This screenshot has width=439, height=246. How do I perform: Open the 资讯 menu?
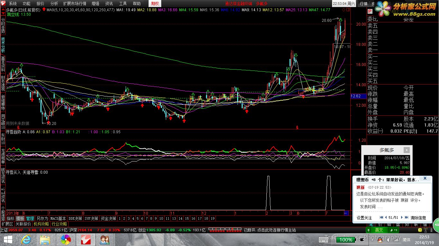tap(109, 4)
